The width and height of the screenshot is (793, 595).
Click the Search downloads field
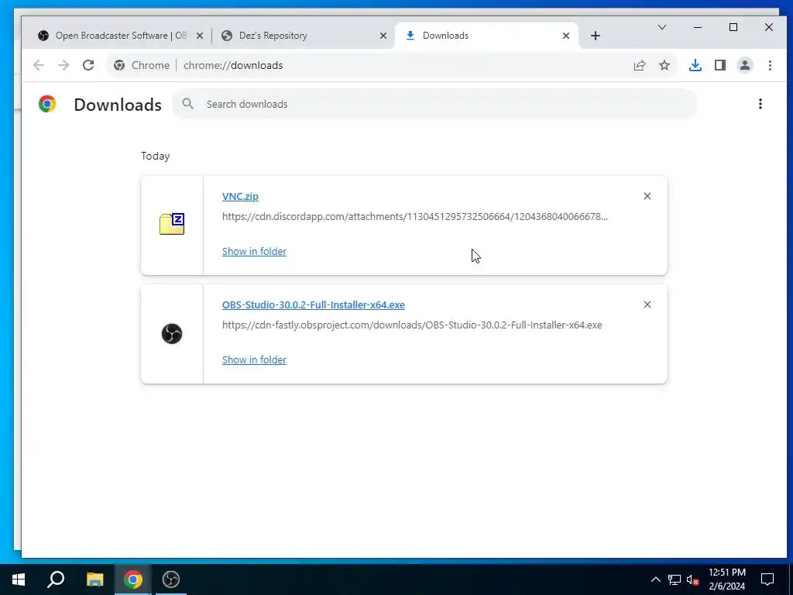click(435, 104)
